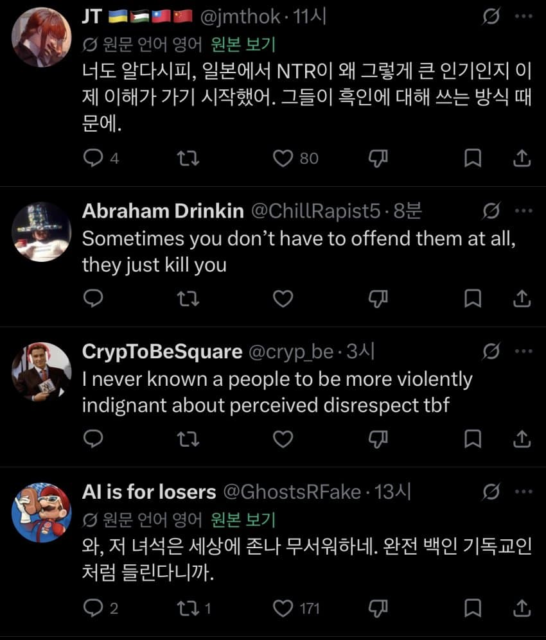
Task: Like the tweet with 171 likes
Action: click(x=283, y=607)
